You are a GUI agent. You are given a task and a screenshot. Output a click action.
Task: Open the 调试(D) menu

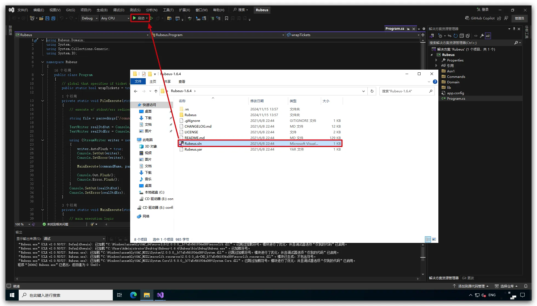coord(119,10)
